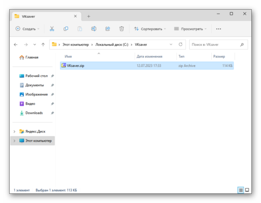Close the VKsaver tab
Image resolution: width=261 pixels, height=203 pixels.
tap(75, 16)
